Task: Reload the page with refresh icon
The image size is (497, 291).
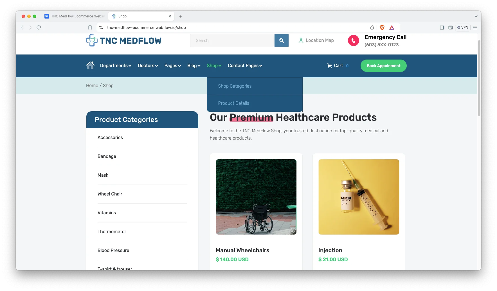Action: pyautogui.click(x=39, y=28)
